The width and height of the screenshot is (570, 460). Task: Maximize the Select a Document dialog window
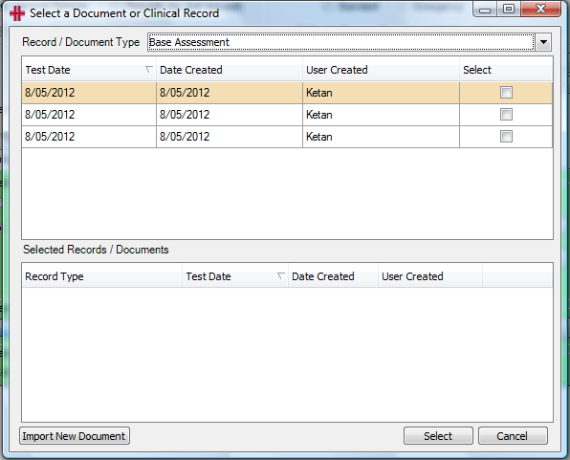click(x=509, y=10)
